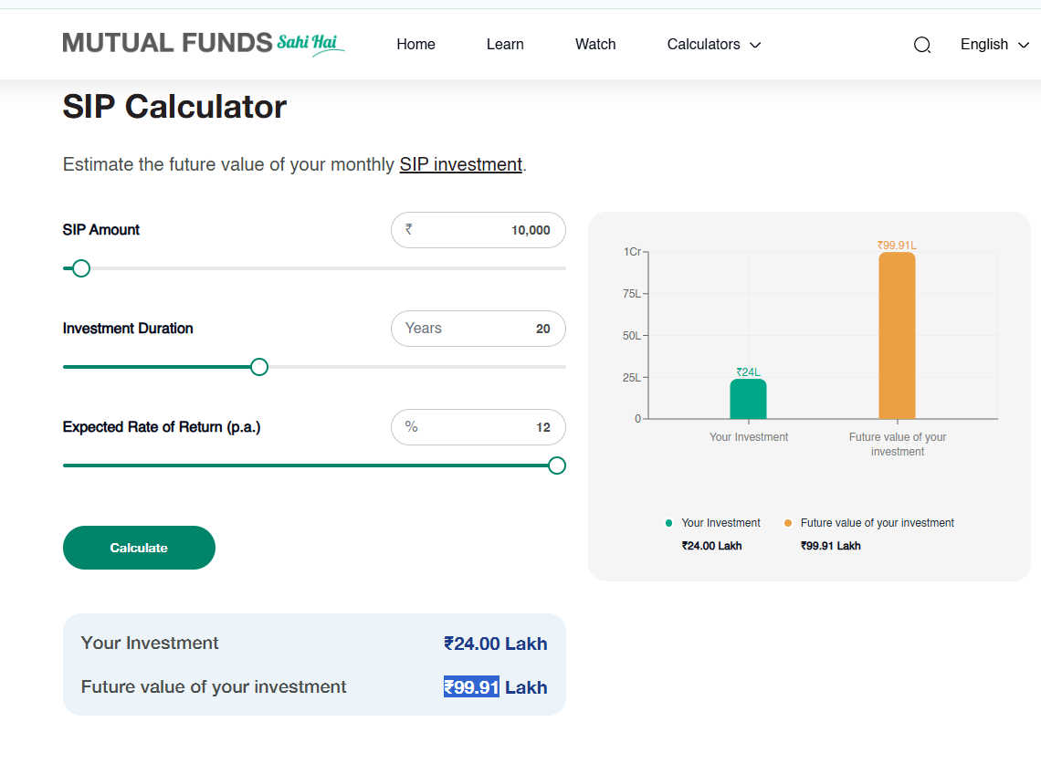This screenshot has height=764, width=1041.
Task: Click the search magnifier icon
Action: 922,45
